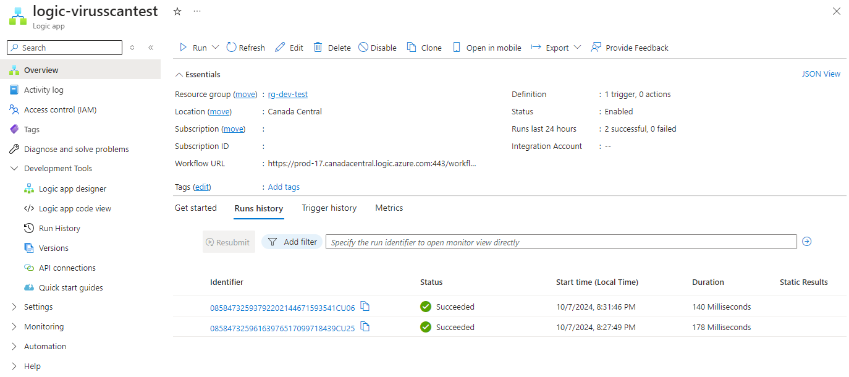Open the JSON View link
This screenshot has width=849, height=377.
[x=821, y=74]
